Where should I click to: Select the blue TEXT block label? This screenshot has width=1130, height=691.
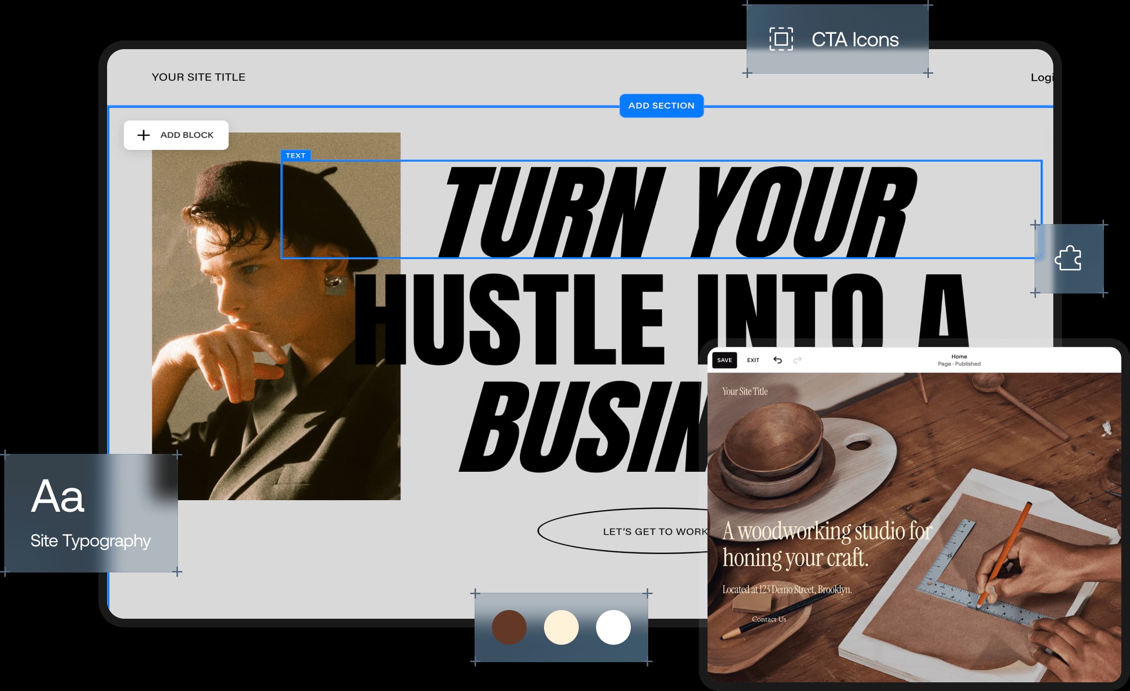pos(296,155)
